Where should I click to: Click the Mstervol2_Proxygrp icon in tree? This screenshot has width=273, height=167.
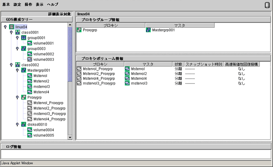point(30,108)
